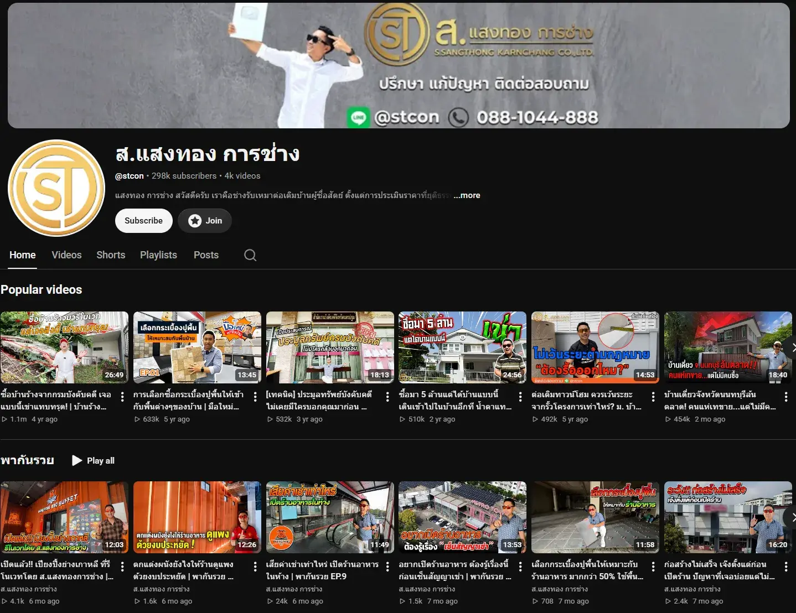The width and height of the screenshot is (796, 613).
Task: Open options menu for 532k views video
Action: point(387,397)
